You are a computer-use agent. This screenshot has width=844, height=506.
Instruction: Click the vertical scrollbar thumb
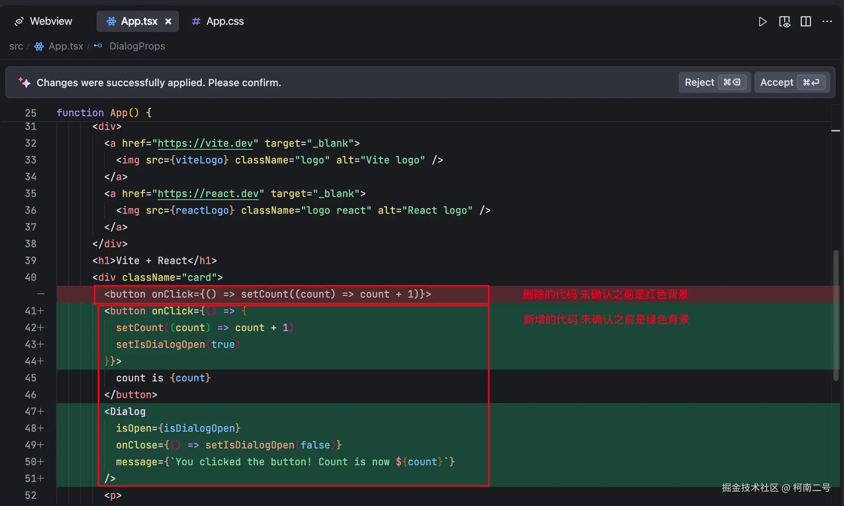(836, 314)
